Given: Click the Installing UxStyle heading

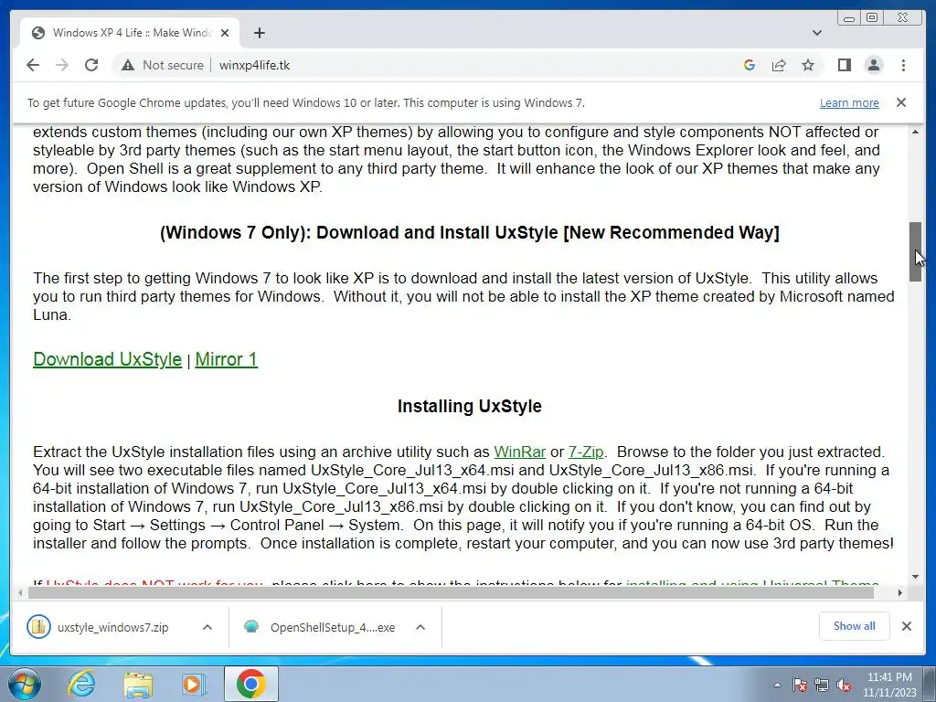Looking at the screenshot, I should coord(470,406).
